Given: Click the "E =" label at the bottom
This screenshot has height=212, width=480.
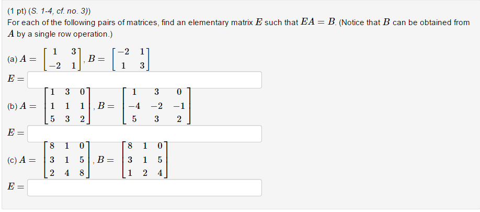Looking at the screenshot, I should pos(16,187).
